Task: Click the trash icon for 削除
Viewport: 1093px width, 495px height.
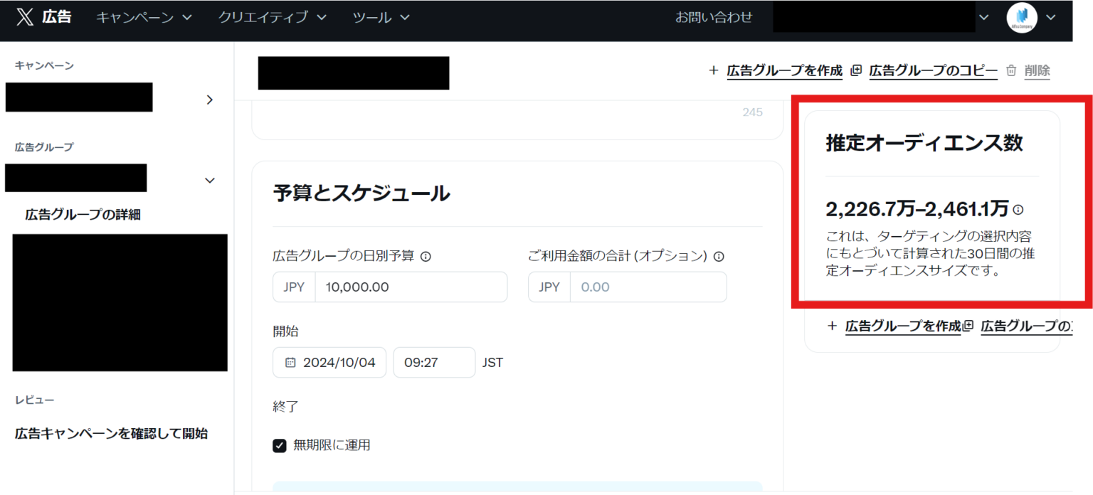Action: 1011,70
